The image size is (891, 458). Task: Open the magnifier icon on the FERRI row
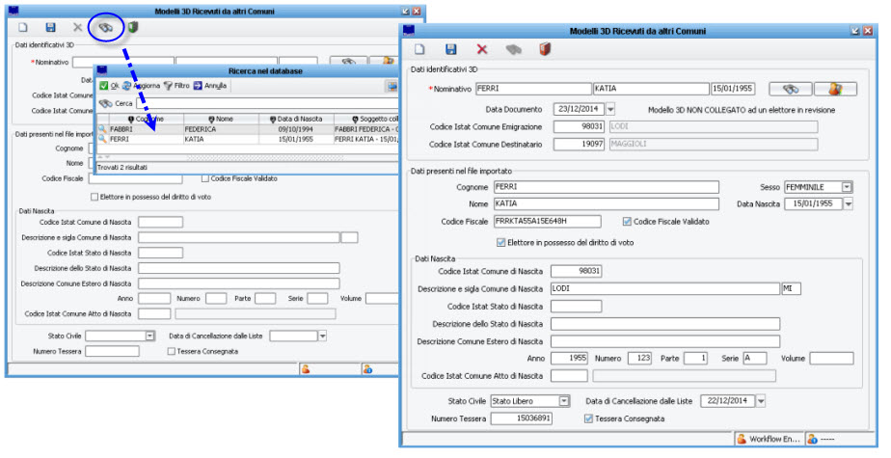pyautogui.click(x=102, y=139)
